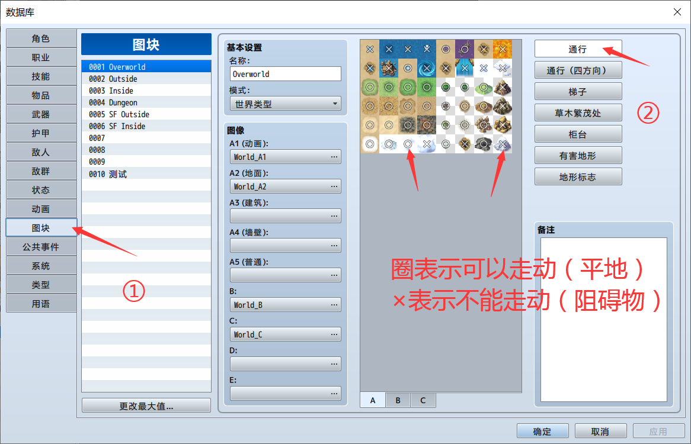Select tileset 0003 Inside in list
This screenshot has height=444, width=691.
click(146, 90)
